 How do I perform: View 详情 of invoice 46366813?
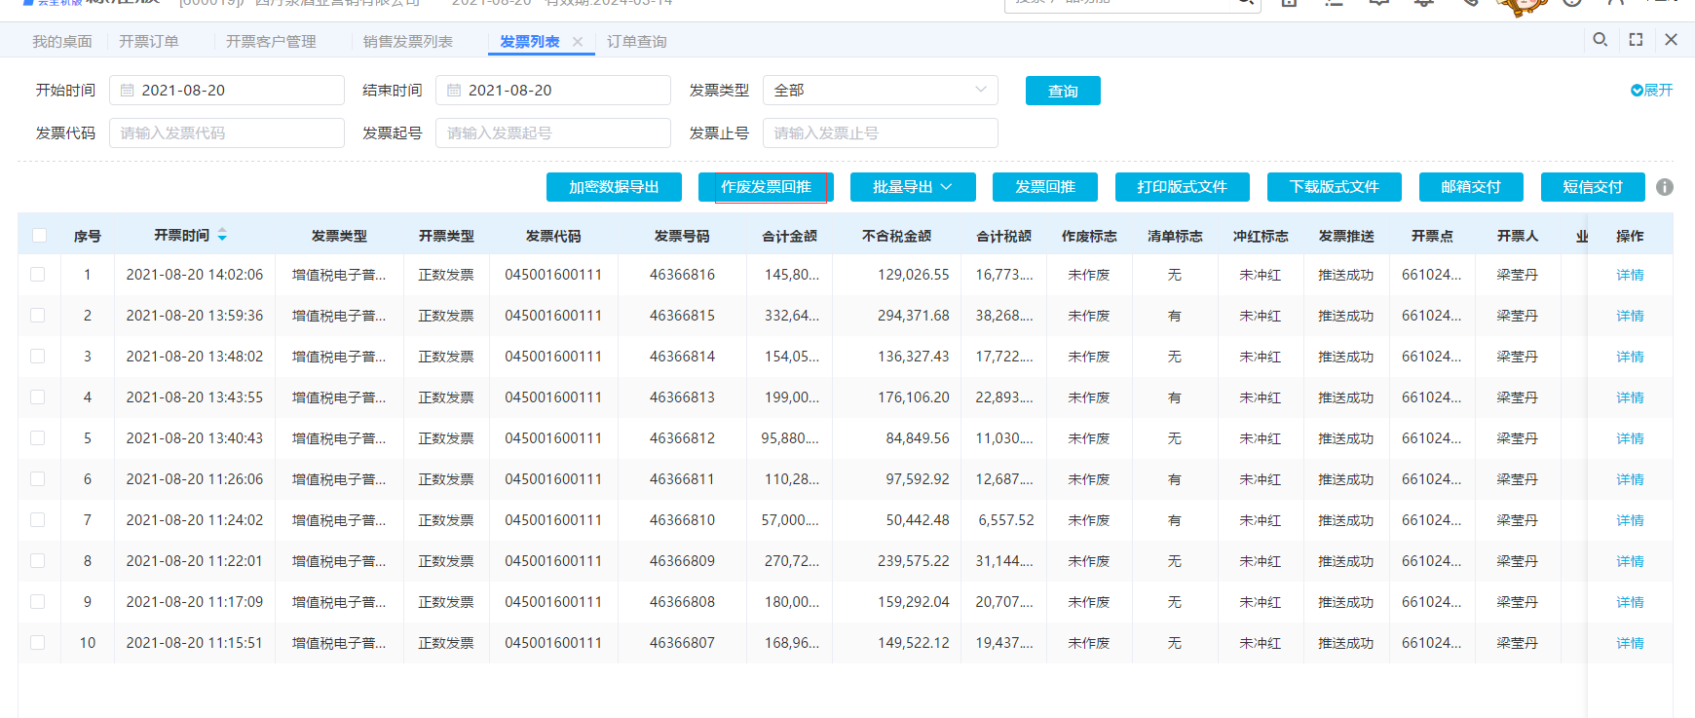(x=1630, y=397)
